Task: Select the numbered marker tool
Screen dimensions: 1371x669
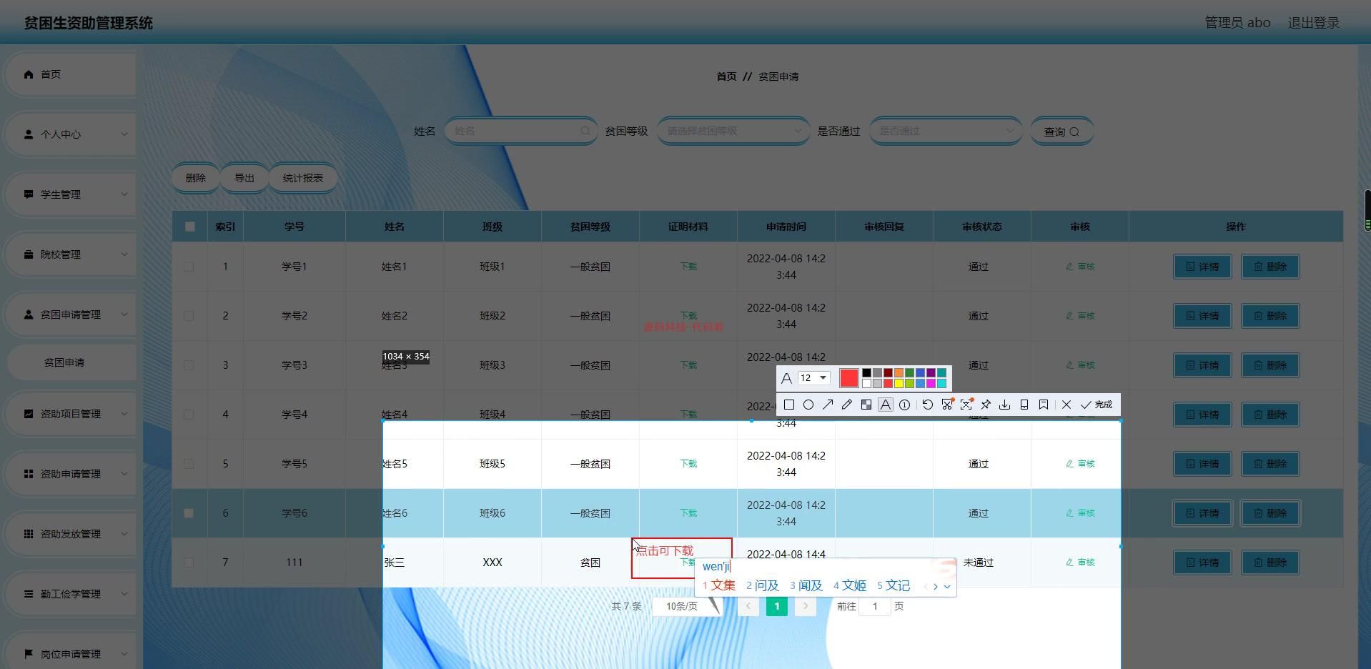Action: pyautogui.click(x=905, y=405)
